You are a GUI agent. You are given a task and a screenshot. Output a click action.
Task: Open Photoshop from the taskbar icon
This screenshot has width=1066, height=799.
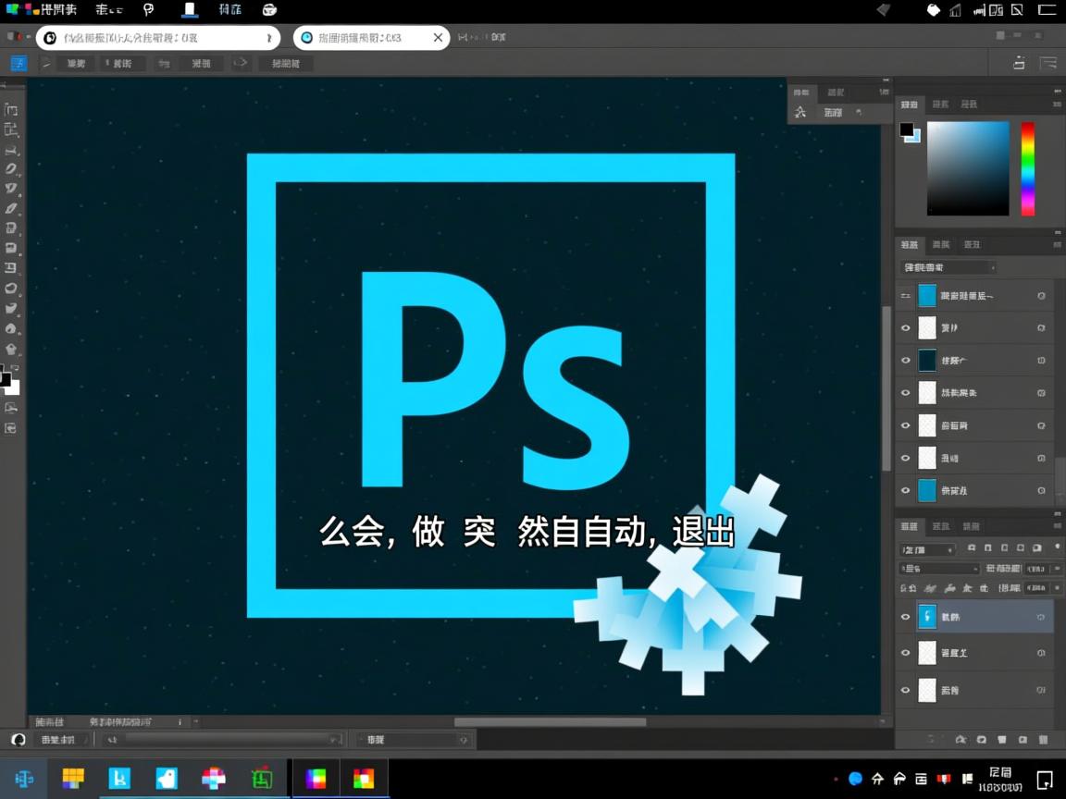[x=119, y=778]
